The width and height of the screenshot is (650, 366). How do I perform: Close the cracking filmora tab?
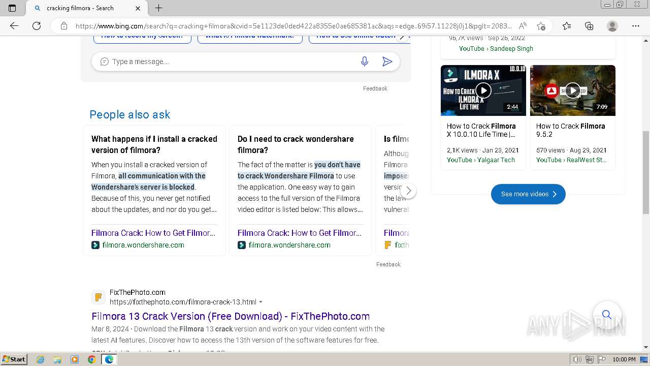tap(138, 8)
